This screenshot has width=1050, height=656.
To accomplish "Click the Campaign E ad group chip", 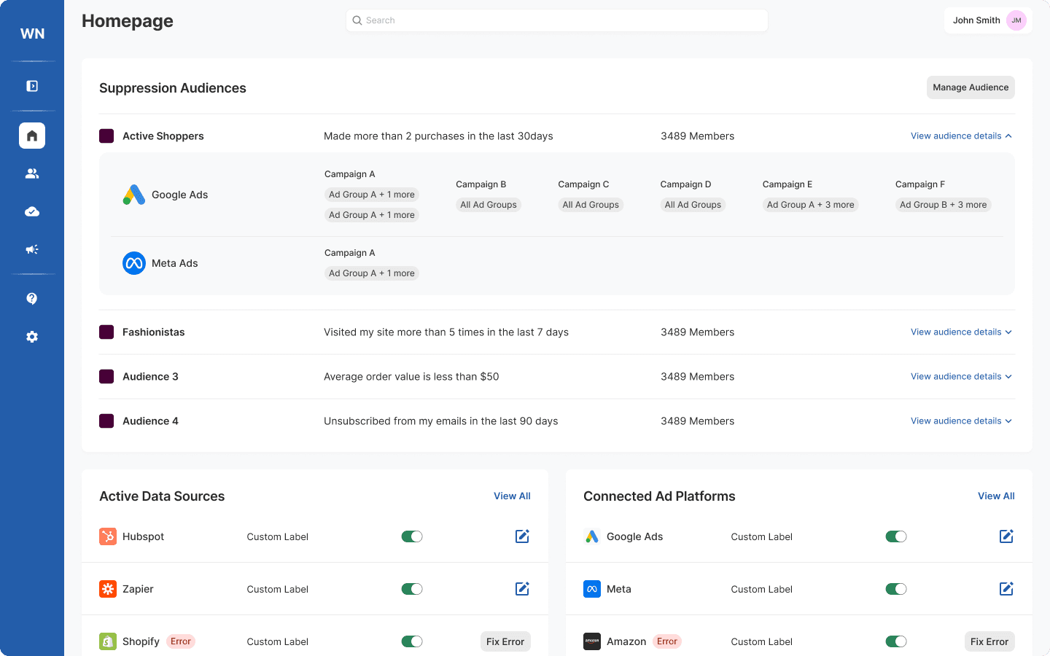I will [810, 205].
